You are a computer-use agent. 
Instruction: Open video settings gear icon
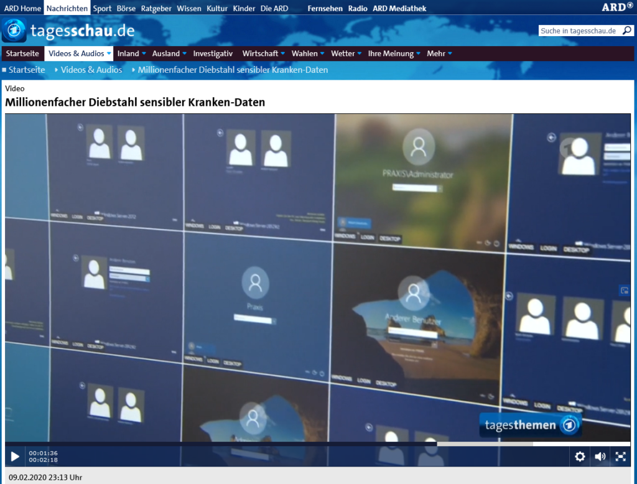coord(580,457)
